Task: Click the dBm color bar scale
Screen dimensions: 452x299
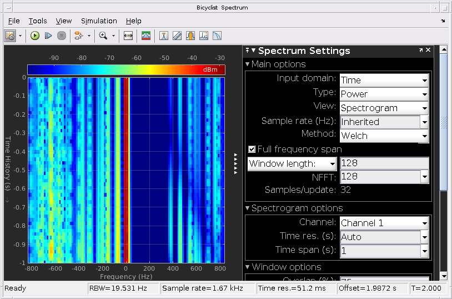Action: 126,69
